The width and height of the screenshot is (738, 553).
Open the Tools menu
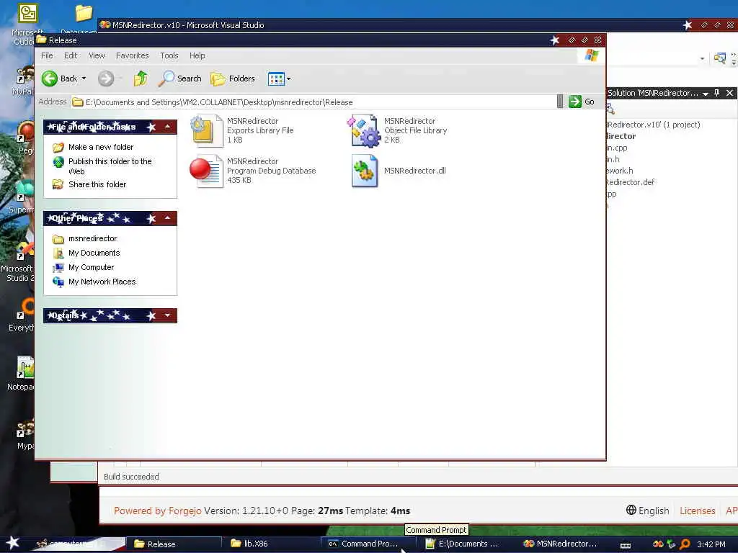click(x=169, y=55)
